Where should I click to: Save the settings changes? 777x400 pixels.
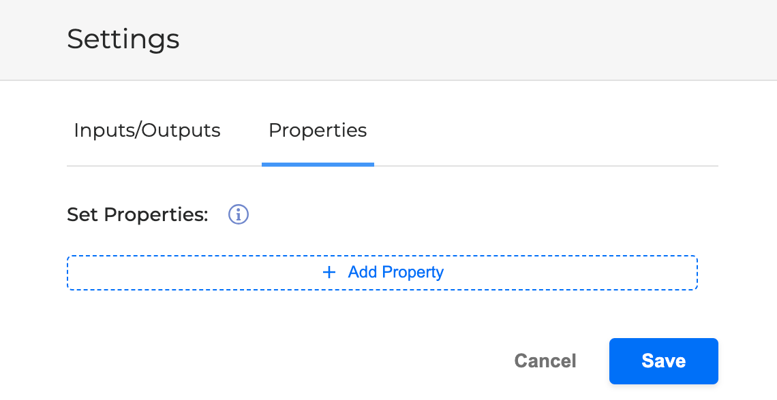[x=663, y=361]
